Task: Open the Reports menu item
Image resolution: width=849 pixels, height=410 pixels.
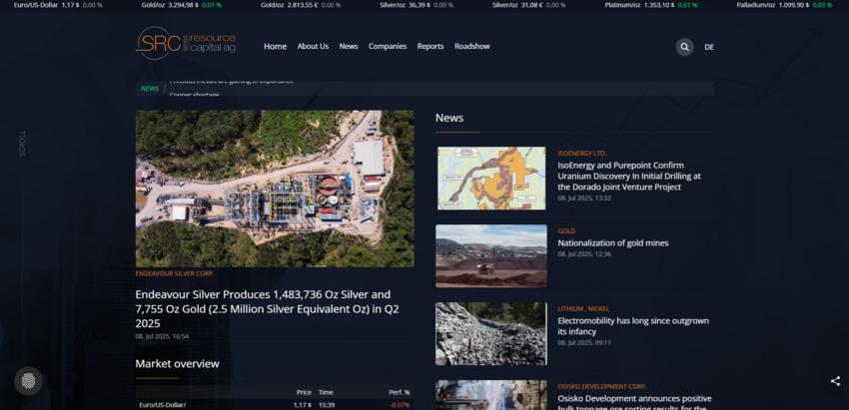Action: [430, 47]
